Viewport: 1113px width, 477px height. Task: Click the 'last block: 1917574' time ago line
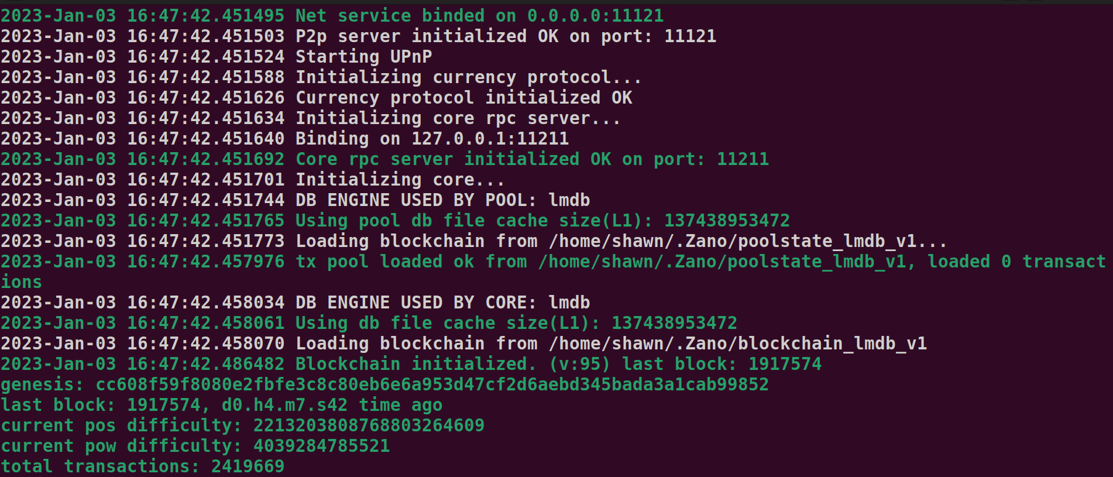tap(221, 405)
